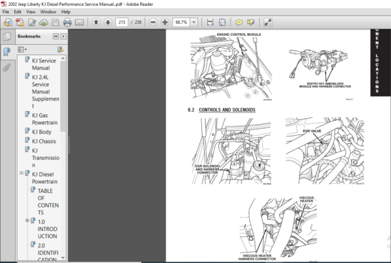Open 1.0 INTRODUCTION bookmark
The width and height of the screenshot is (391, 263).
click(48, 229)
